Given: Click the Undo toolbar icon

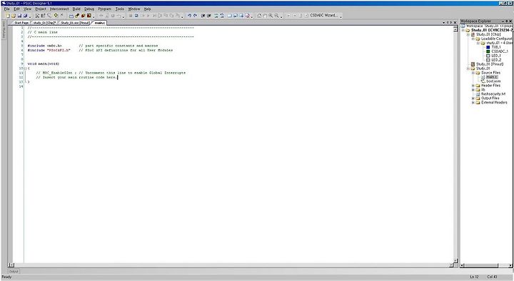Looking at the screenshot, I should 189,16.
